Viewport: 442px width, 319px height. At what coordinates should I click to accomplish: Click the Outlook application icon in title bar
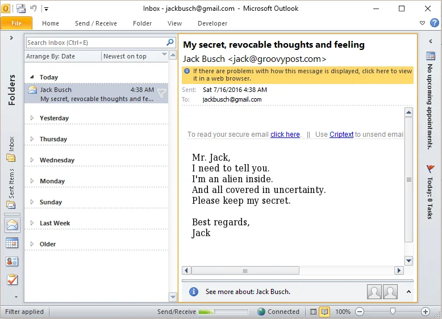(5, 9)
